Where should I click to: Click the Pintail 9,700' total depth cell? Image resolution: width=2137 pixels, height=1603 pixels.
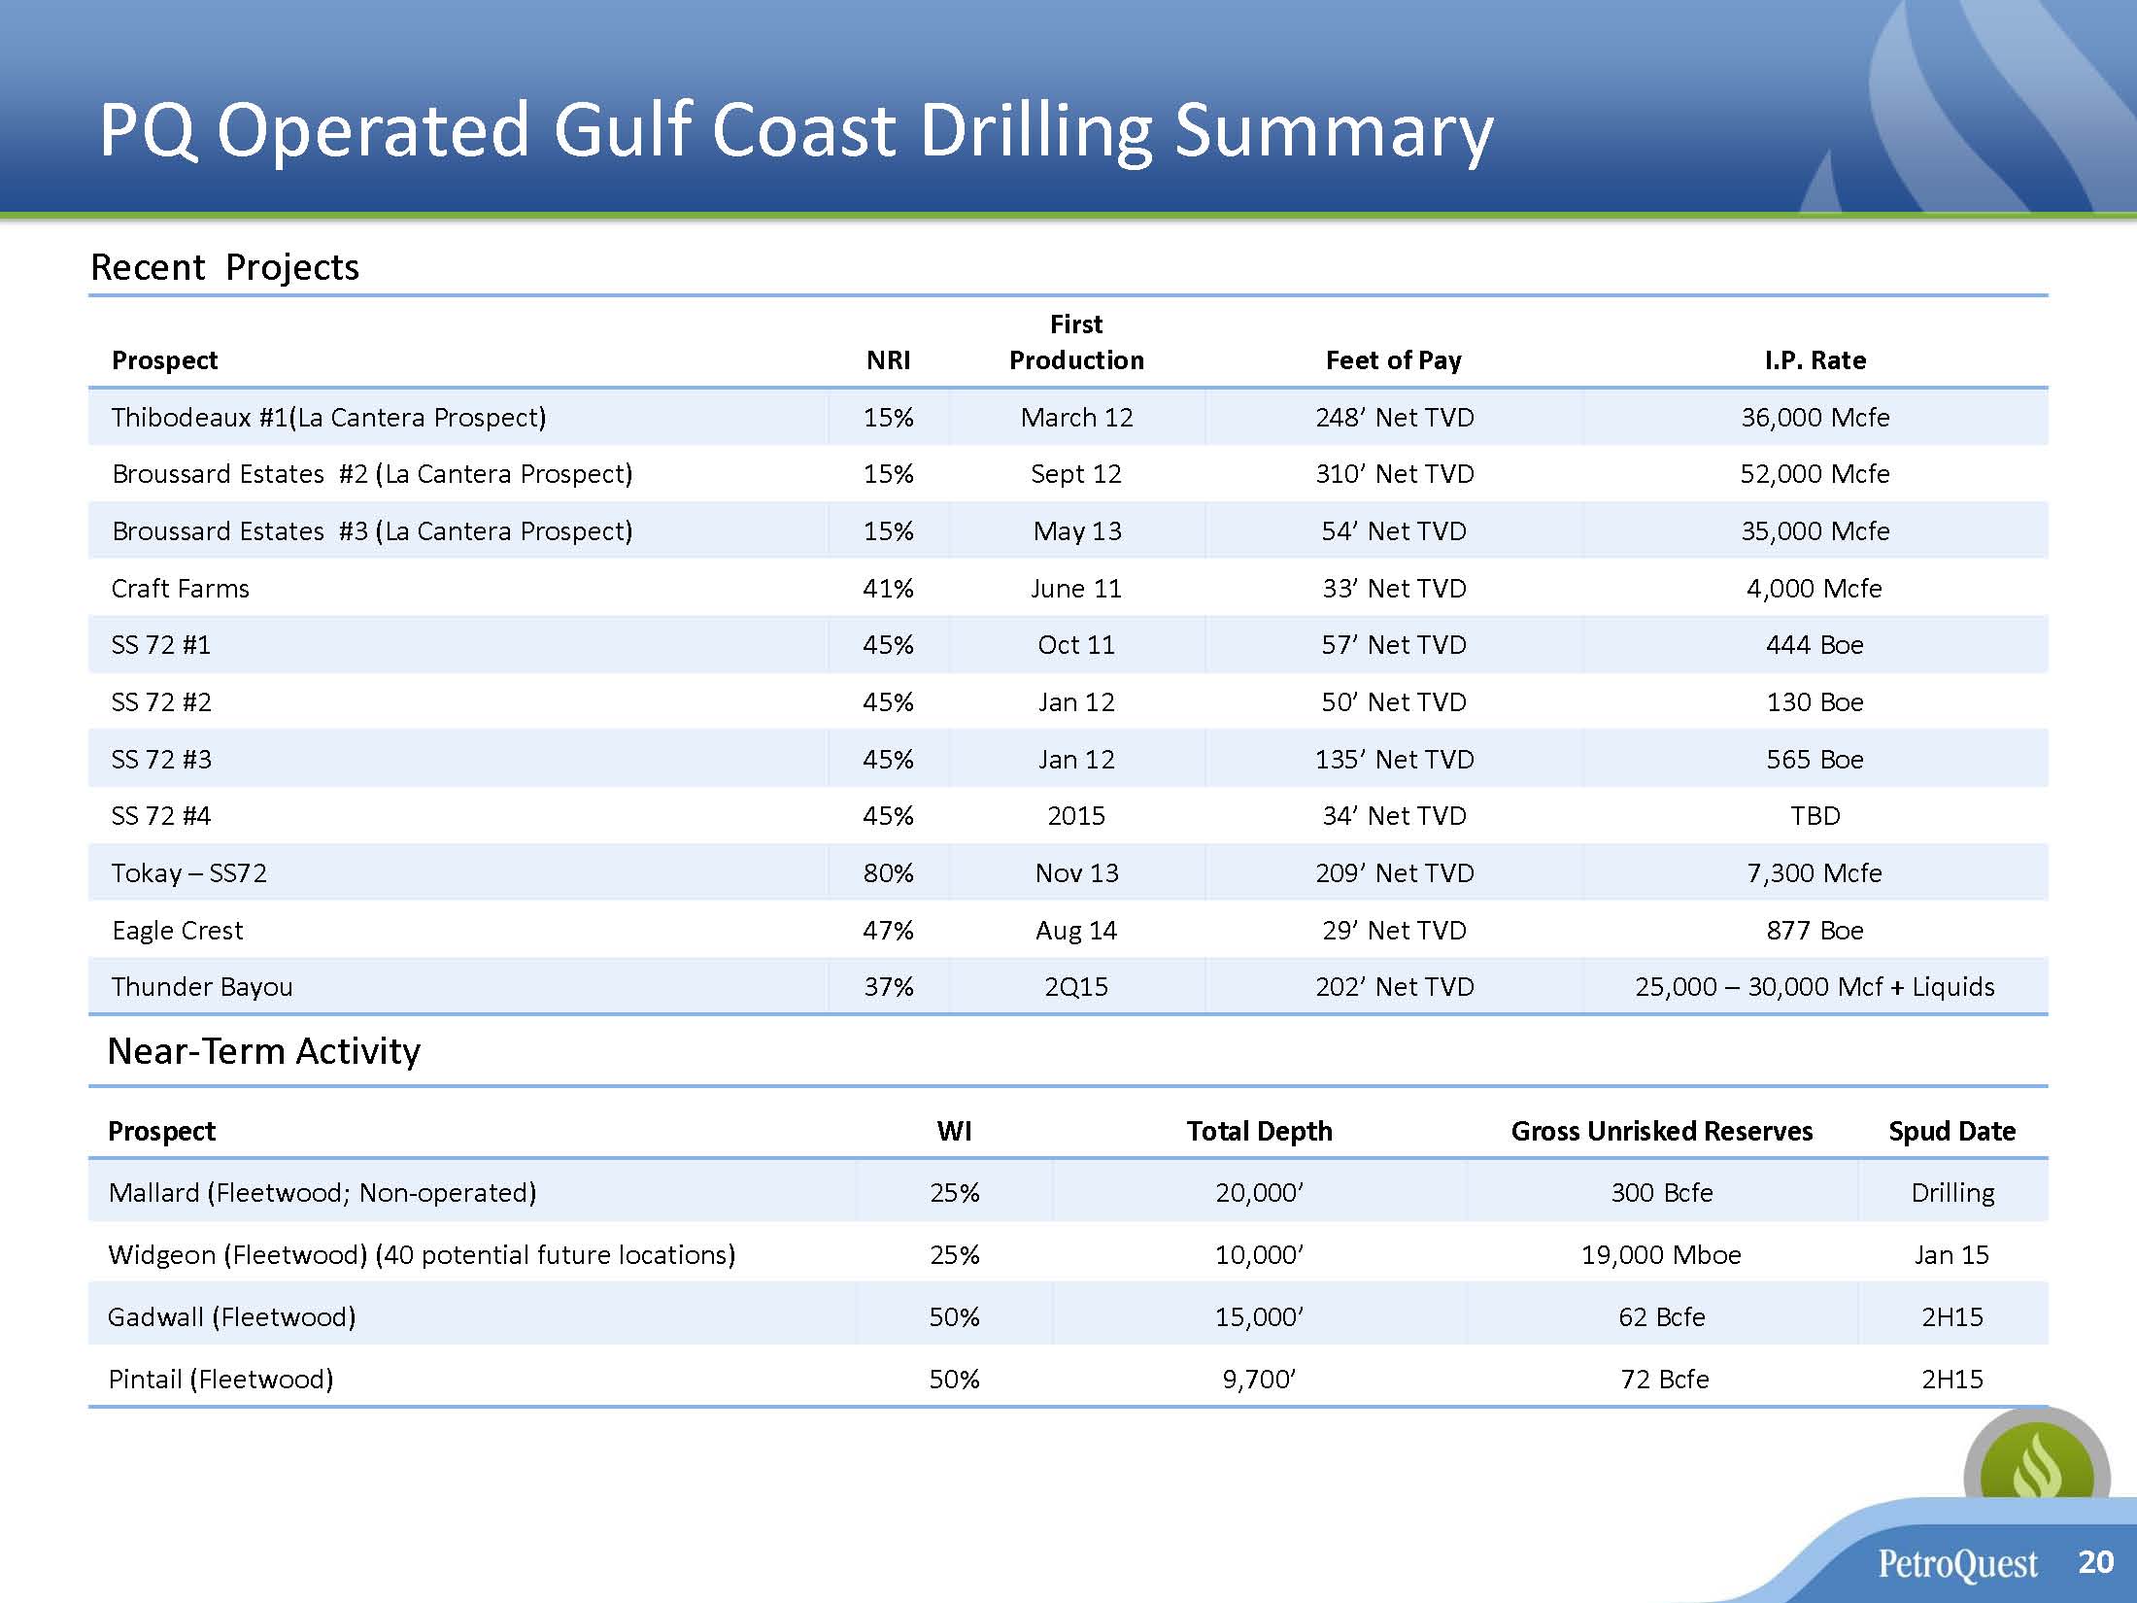[x=1259, y=1380]
